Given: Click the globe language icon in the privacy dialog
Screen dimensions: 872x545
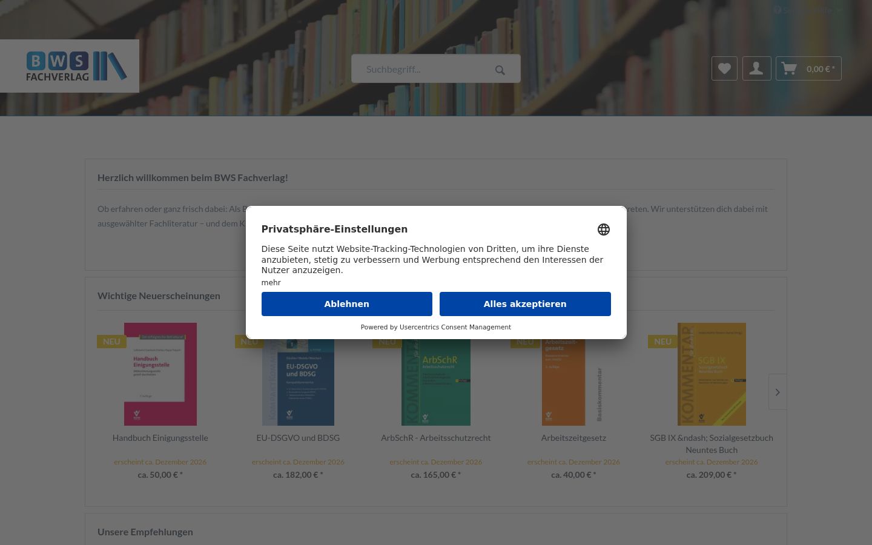Looking at the screenshot, I should point(603,230).
